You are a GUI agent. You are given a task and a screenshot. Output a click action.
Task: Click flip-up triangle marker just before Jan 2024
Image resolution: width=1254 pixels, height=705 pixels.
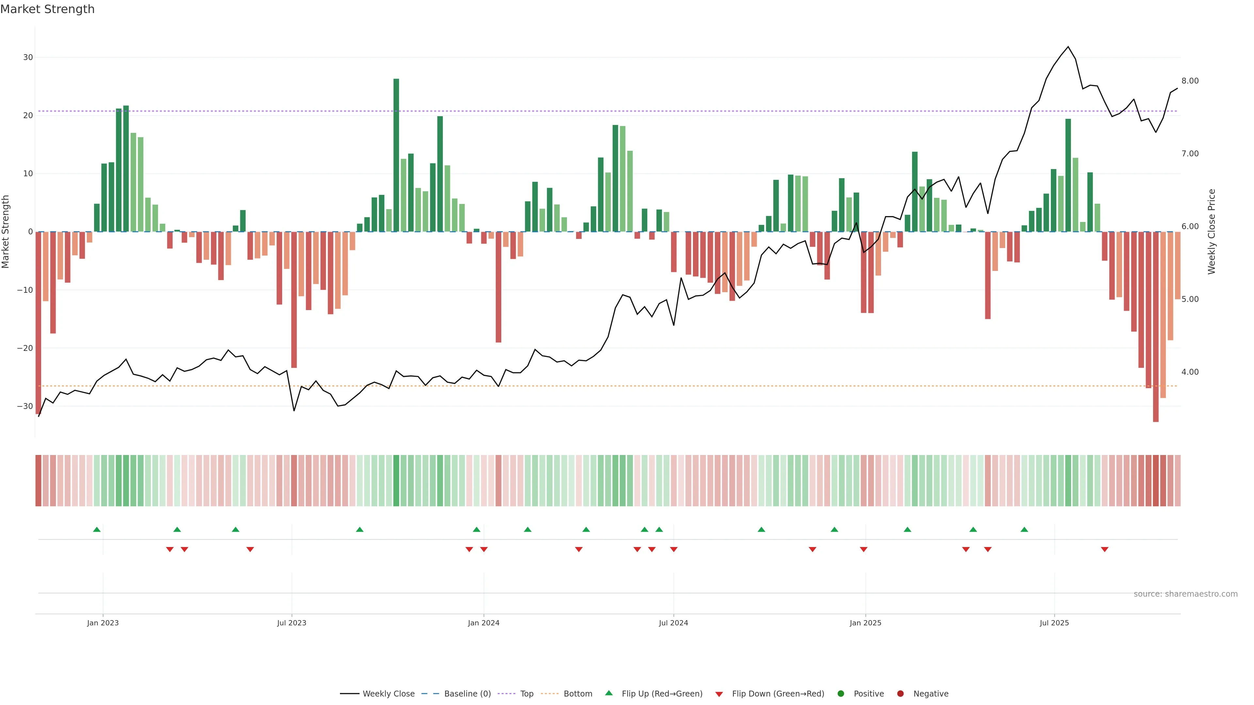coord(476,529)
